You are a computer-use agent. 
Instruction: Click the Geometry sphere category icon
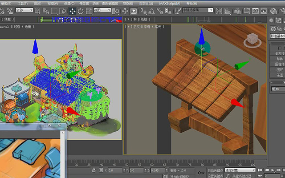click(273, 28)
